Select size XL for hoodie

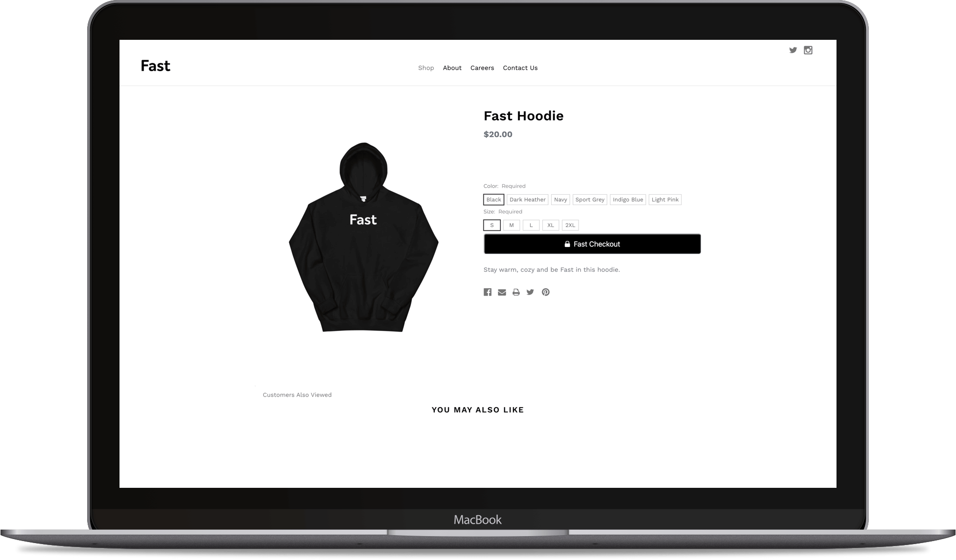pyautogui.click(x=550, y=224)
